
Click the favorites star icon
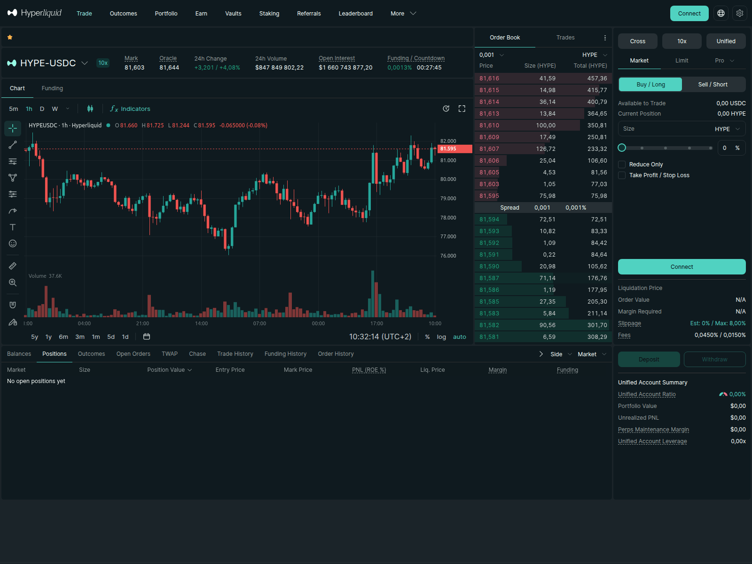(10, 37)
